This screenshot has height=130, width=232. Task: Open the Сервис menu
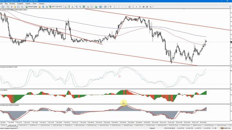point(28,4)
